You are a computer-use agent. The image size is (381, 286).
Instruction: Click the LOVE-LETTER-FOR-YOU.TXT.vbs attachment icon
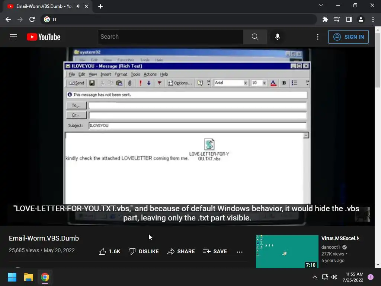click(x=209, y=144)
